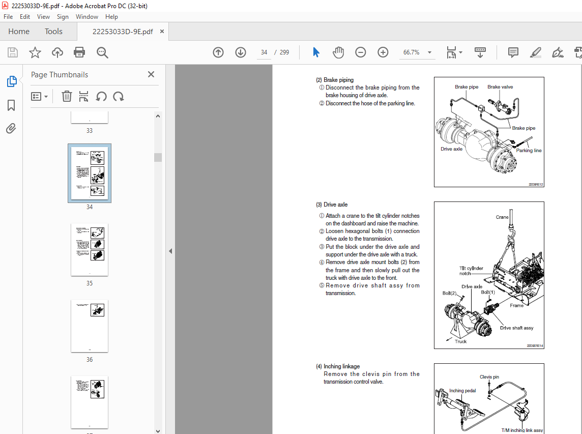Open the File menu
The image size is (582, 434).
point(8,17)
